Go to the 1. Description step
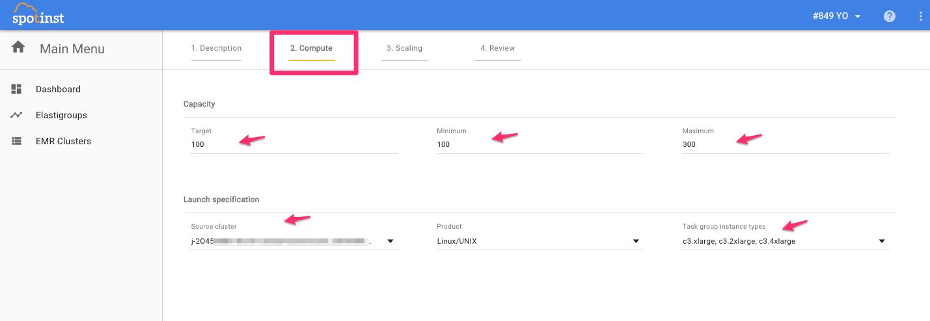 [x=216, y=48]
